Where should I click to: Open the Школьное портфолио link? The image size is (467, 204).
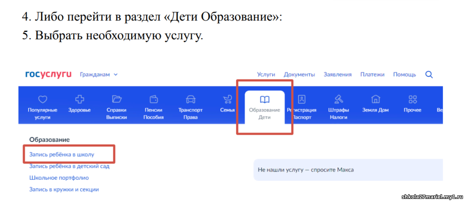pos(59,178)
